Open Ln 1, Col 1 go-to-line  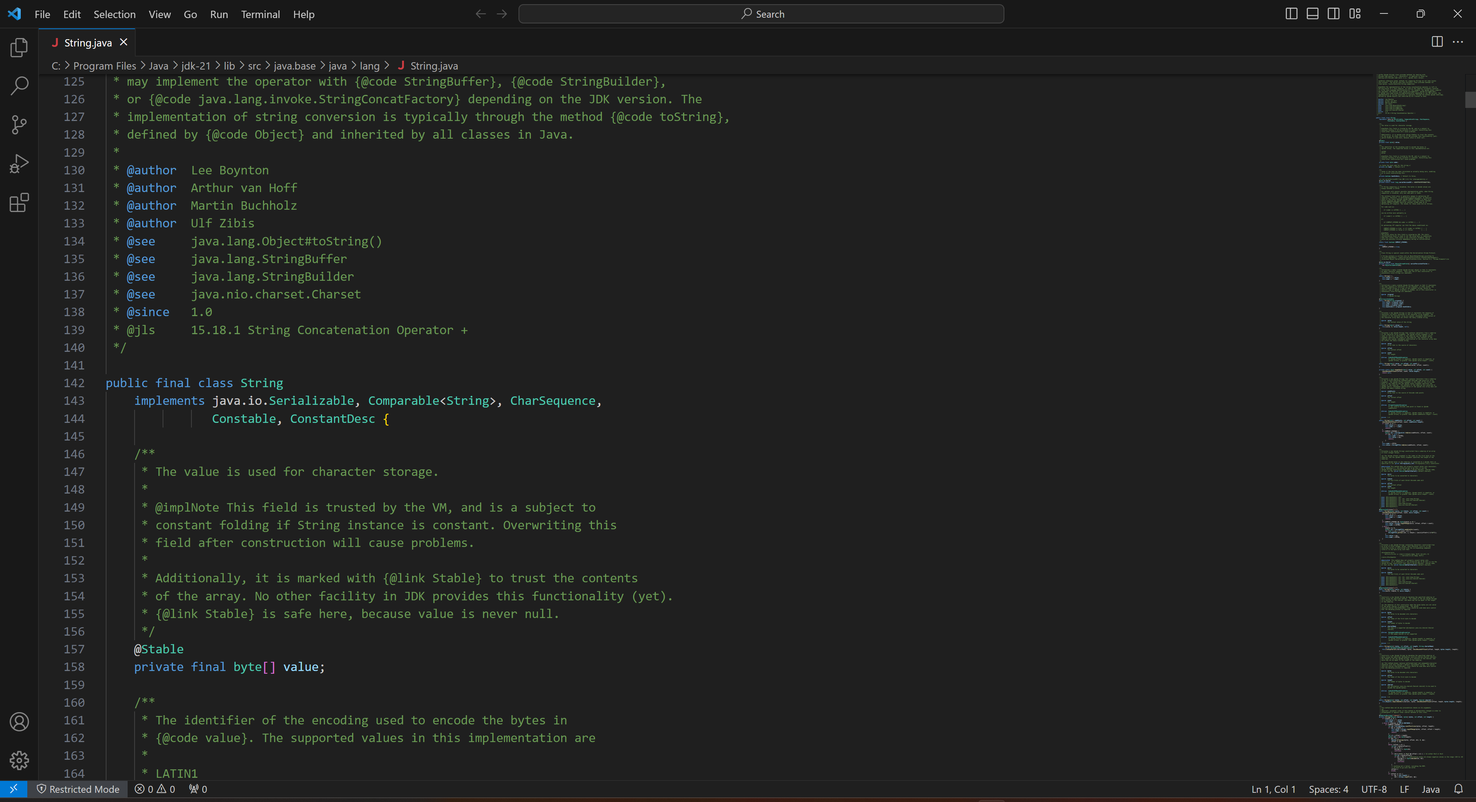click(x=1273, y=789)
